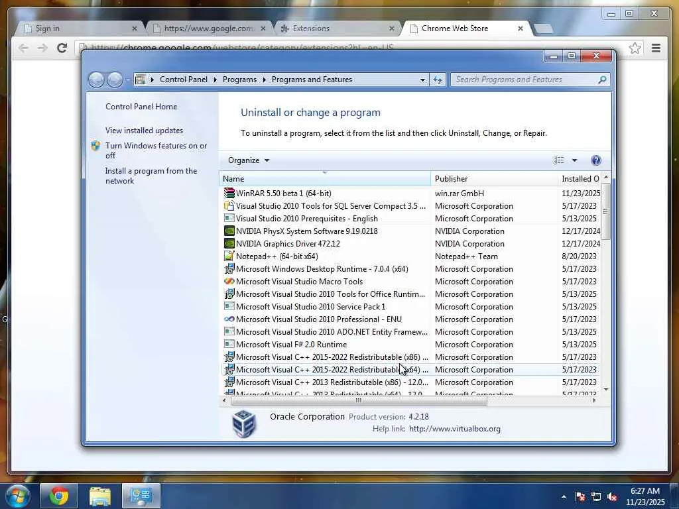Screen dimensions: 679x509
Task: Bookmark this page with the star icon
Action: click(x=635, y=48)
